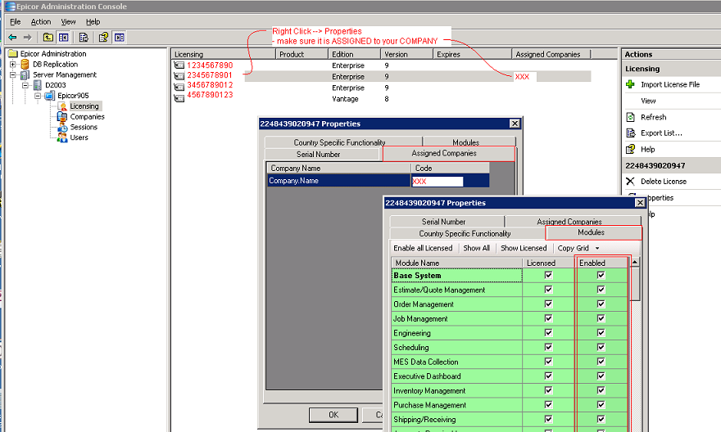Click the Licensing node icon in tree

tap(62, 106)
